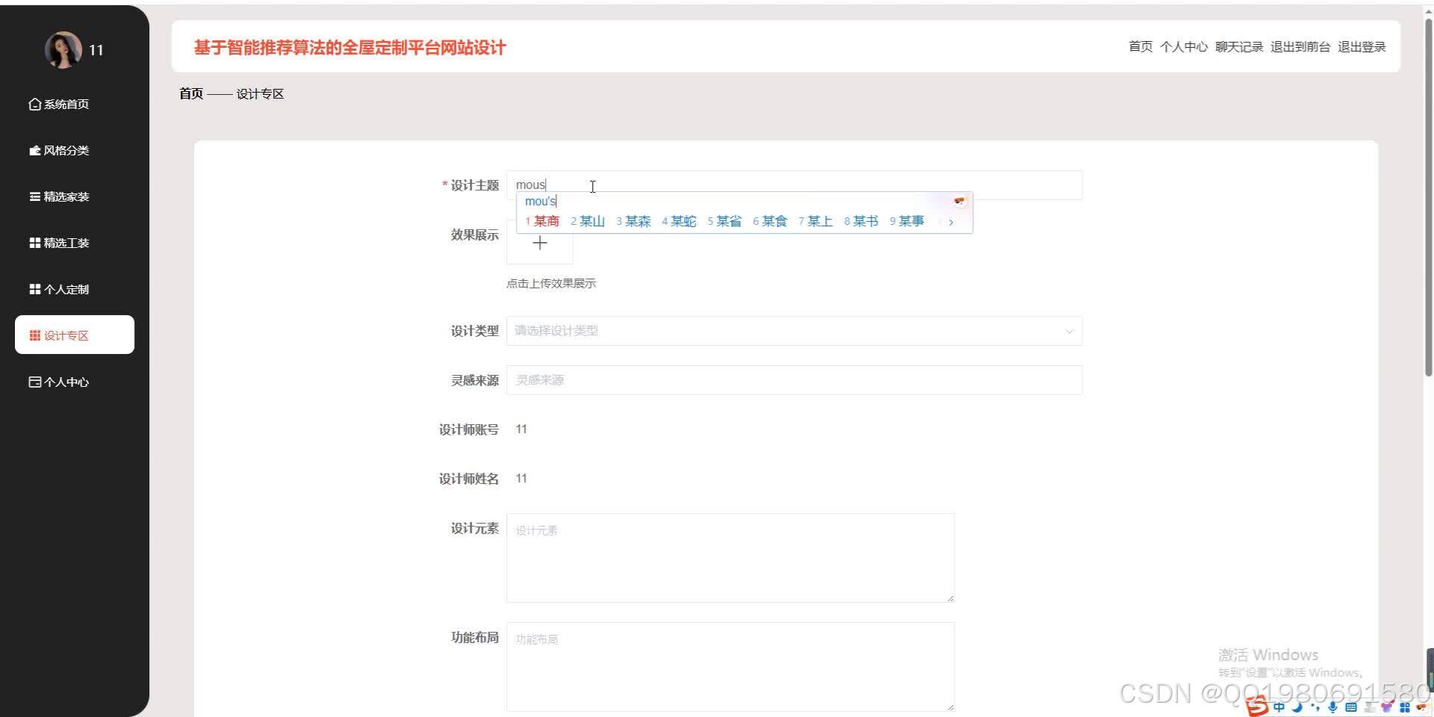Viewport: 1434px width, 717px height.
Task: Toggle the punctuation mode icon in IME toolbar
Action: pos(1315,707)
